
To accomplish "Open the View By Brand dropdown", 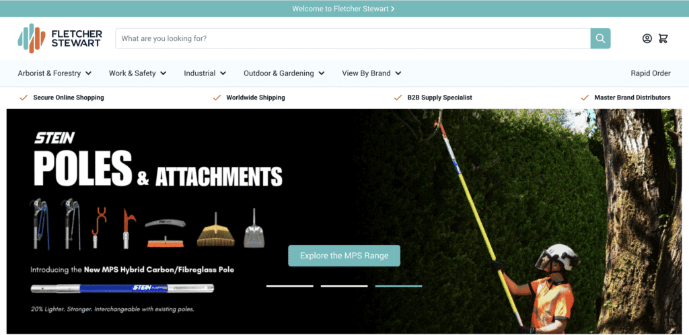I will coord(371,73).
